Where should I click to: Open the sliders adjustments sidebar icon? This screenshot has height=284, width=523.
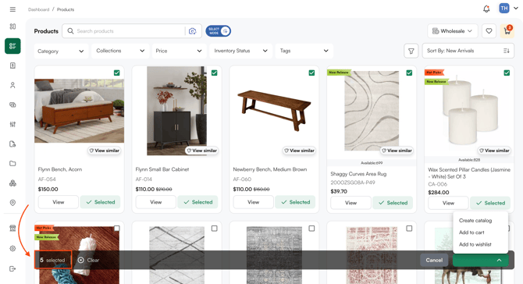tap(12, 124)
